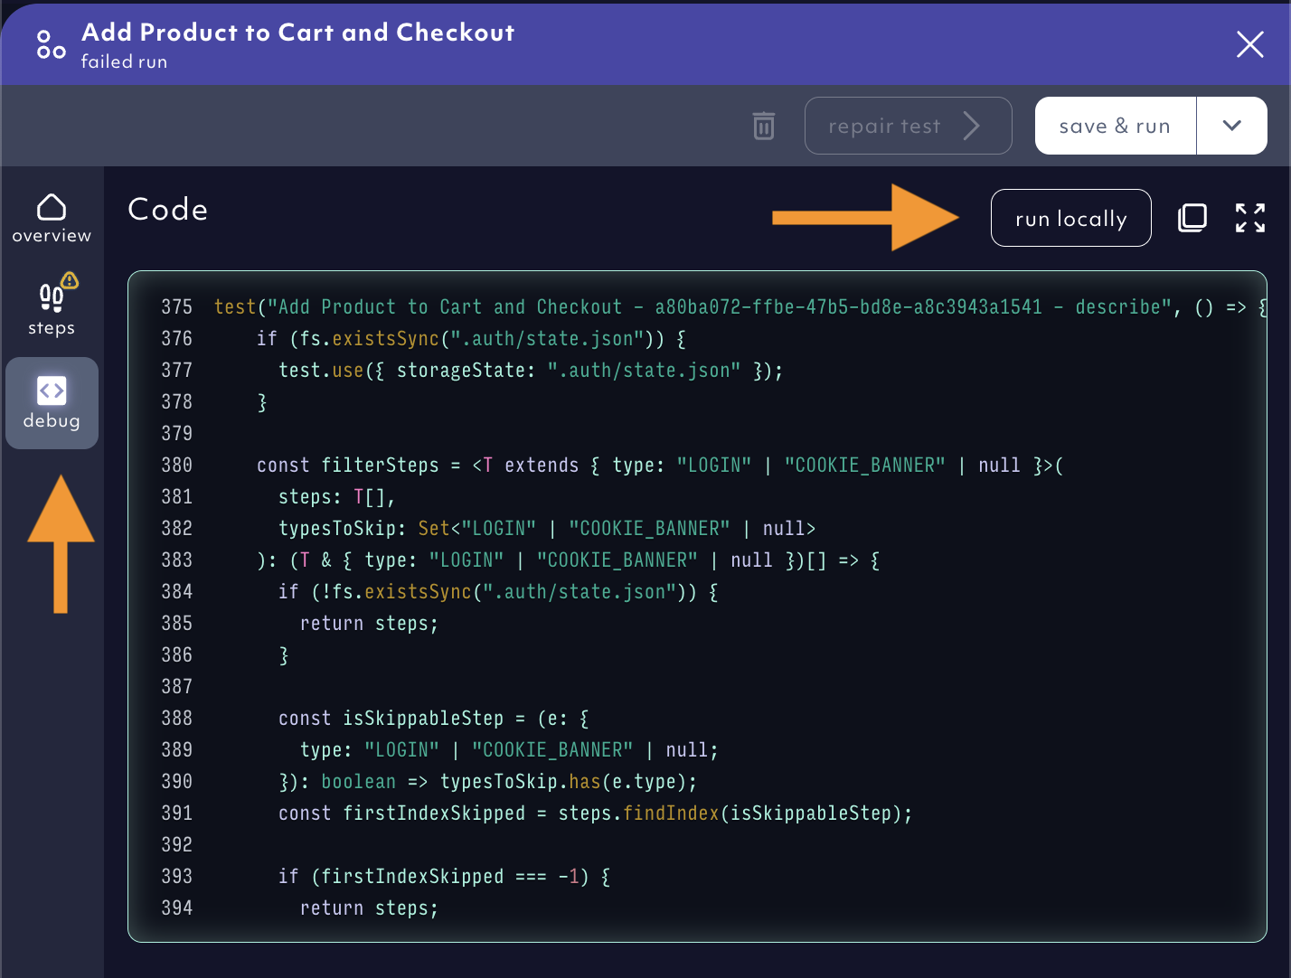1291x978 pixels.
Task: Click the trash delete icon
Action: [764, 126]
